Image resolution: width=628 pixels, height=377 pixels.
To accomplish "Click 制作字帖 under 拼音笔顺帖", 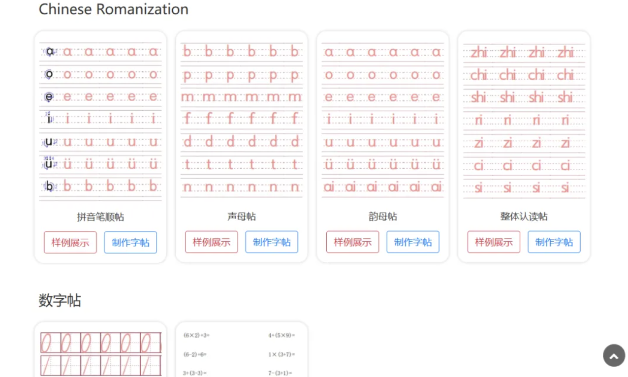I will coord(130,242).
